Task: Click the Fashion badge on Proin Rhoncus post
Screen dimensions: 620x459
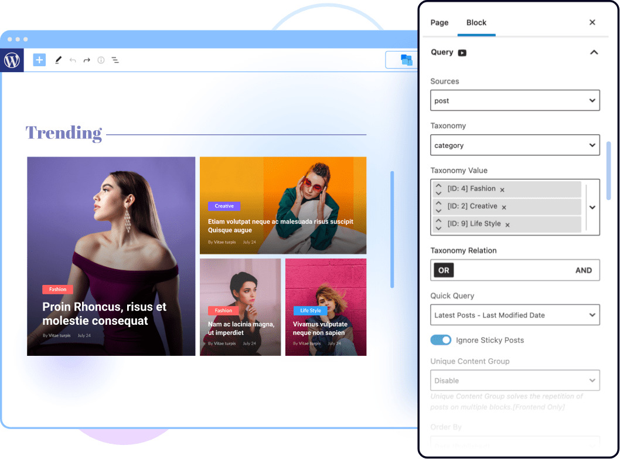Action: 58,289
